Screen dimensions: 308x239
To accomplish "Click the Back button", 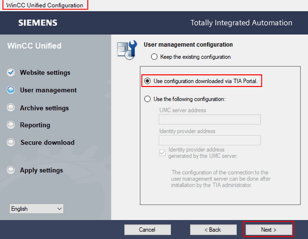I will tap(213, 230).
